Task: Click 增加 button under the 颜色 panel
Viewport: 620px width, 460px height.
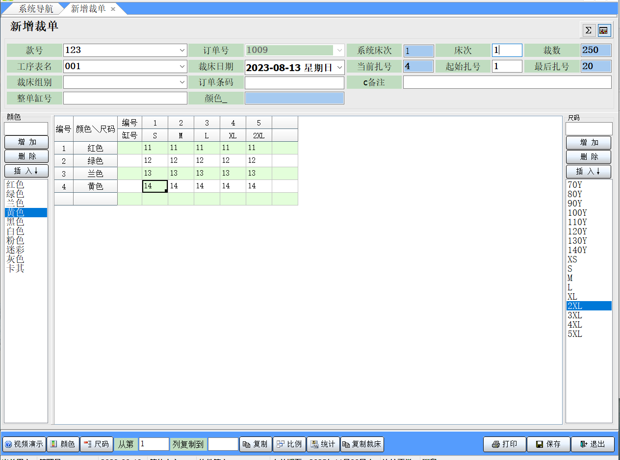Action: point(26,142)
